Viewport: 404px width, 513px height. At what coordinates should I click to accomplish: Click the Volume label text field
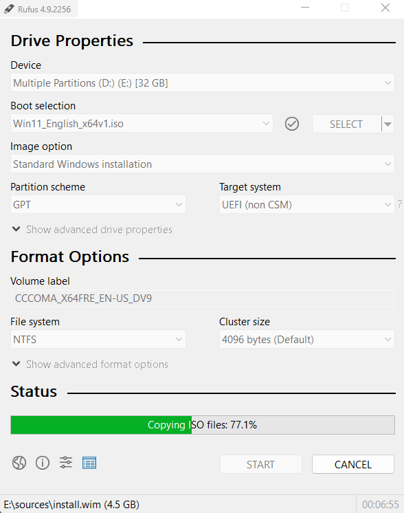(x=202, y=298)
